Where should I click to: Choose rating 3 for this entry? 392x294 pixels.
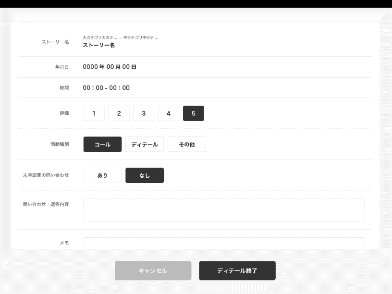[x=144, y=113]
